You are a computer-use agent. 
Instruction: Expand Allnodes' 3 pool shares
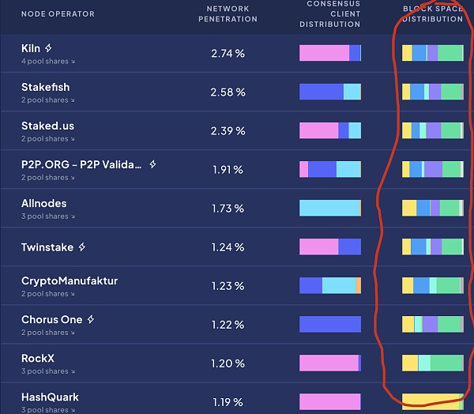48,216
